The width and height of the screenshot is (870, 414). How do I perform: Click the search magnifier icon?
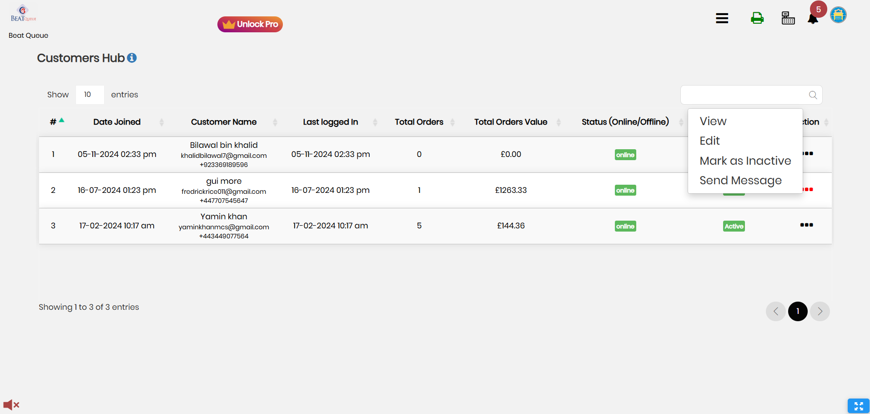tap(813, 95)
